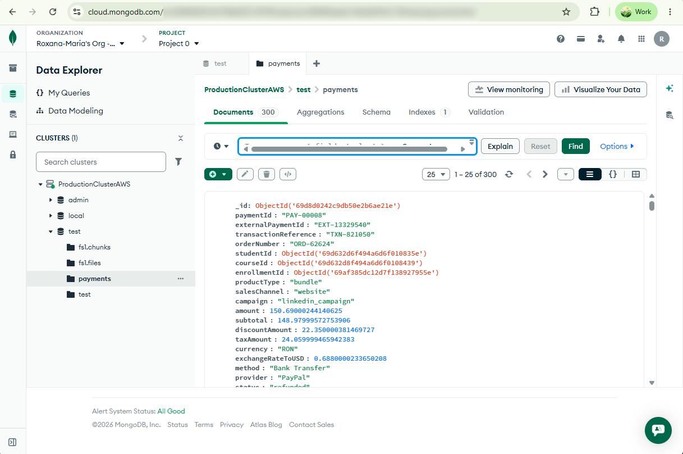Viewport: 683px width, 454px height.
Task: Bookmark page with Chrome star icon
Action: tap(566, 12)
